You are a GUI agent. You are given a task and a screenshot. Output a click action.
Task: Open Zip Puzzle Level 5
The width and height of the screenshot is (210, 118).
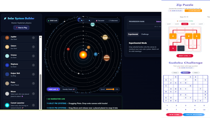pyautogui.click(x=201, y=24)
